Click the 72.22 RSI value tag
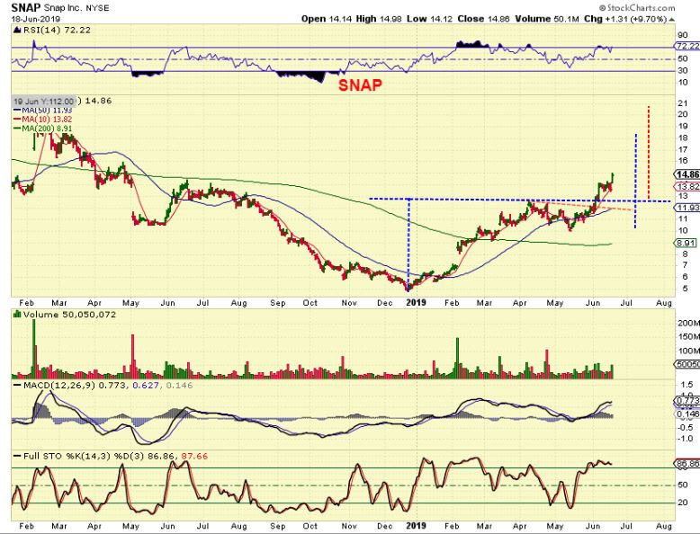Screen dimensions: 700x534 click(687, 46)
